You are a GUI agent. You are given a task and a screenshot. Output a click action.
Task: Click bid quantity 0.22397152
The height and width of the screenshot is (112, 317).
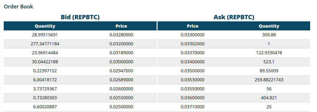pos(45,71)
